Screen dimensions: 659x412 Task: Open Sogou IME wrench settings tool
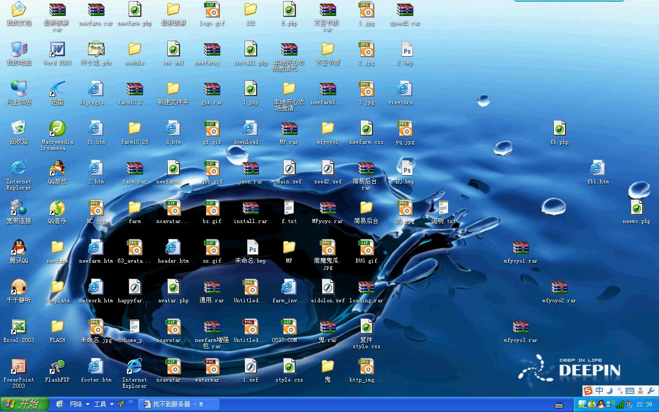pos(651,391)
